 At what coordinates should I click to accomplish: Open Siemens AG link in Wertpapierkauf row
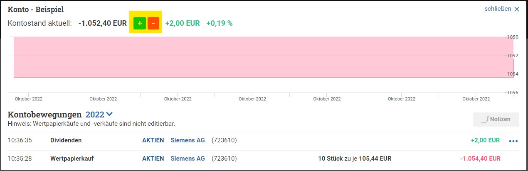(188, 159)
